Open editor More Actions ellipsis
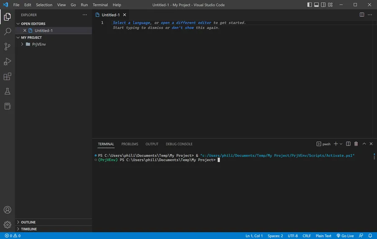This screenshot has height=239, width=377. [x=370, y=15]
